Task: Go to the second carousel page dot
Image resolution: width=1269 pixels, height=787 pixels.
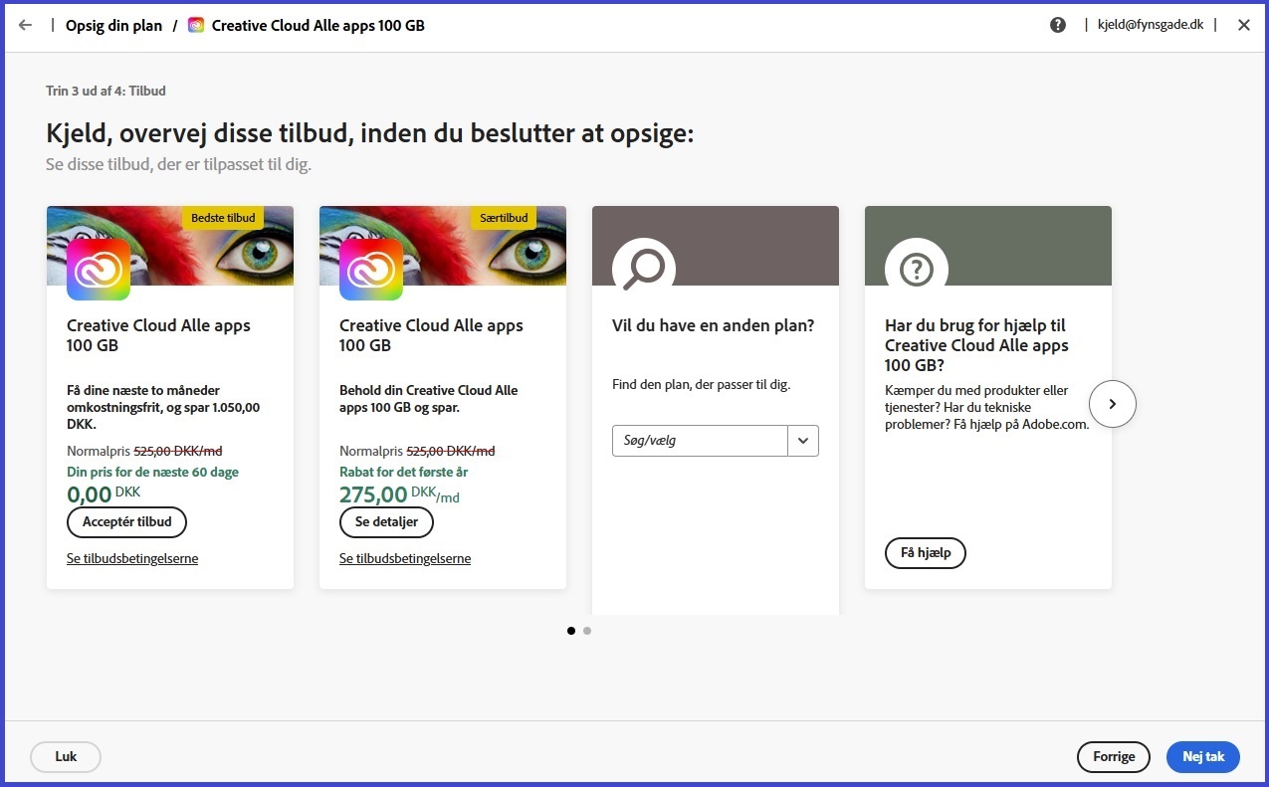Action: coord(587,631)
